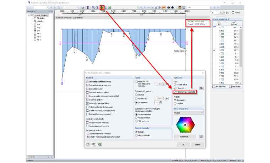Enable m-z' checkbox in Navigátor
270x163 pixels.
coord(35,40)
